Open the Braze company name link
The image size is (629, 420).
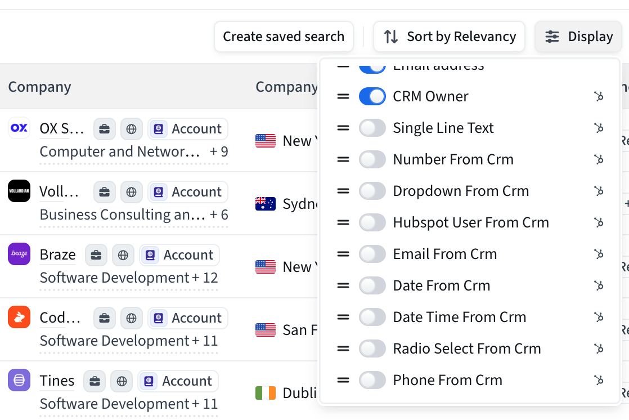click(58, 255)
